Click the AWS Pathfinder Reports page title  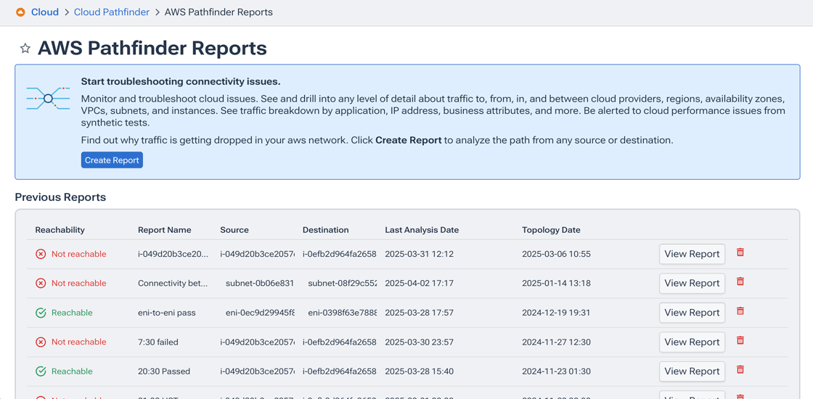pos(152,48)
